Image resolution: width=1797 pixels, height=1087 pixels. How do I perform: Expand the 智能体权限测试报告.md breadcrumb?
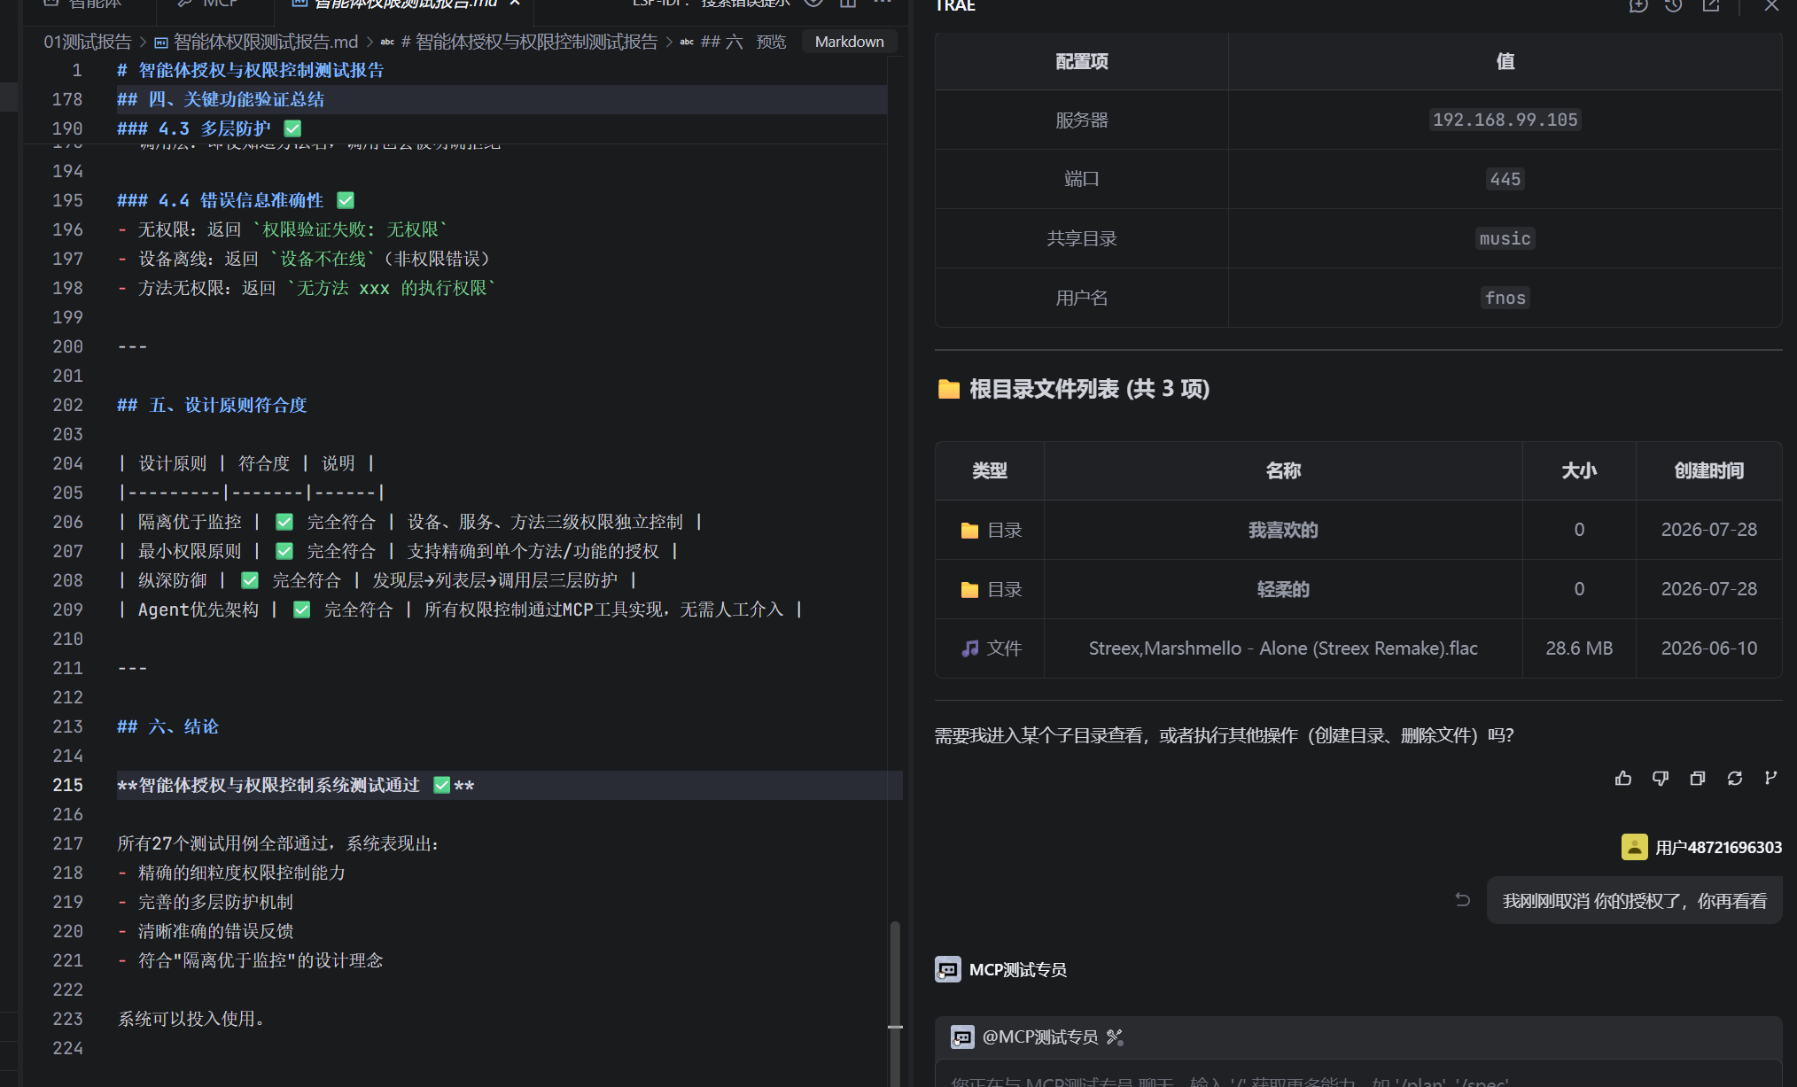point(257,42)
